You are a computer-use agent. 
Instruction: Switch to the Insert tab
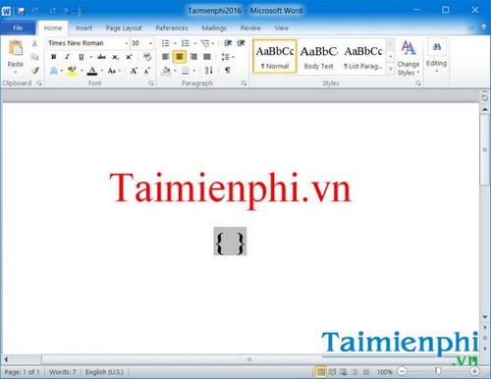(x=83, y=28)
